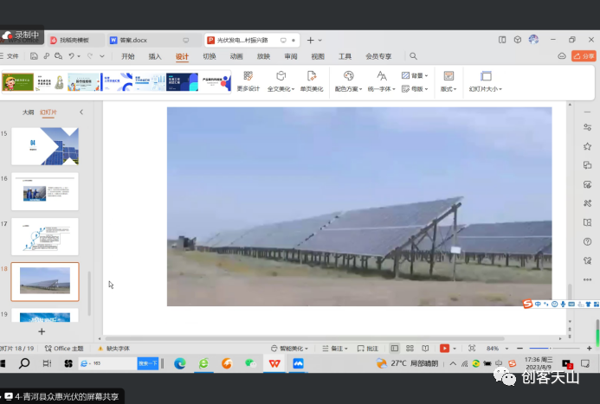Click the cube icon in title bar
600x404 pixels.
coord(518,40)
